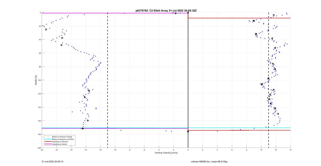Click the 'volmax=55659.2cc, mass=56.613kg' footer text
The width and height of the screenshot is (321, 166).
[x=209, y=161]
